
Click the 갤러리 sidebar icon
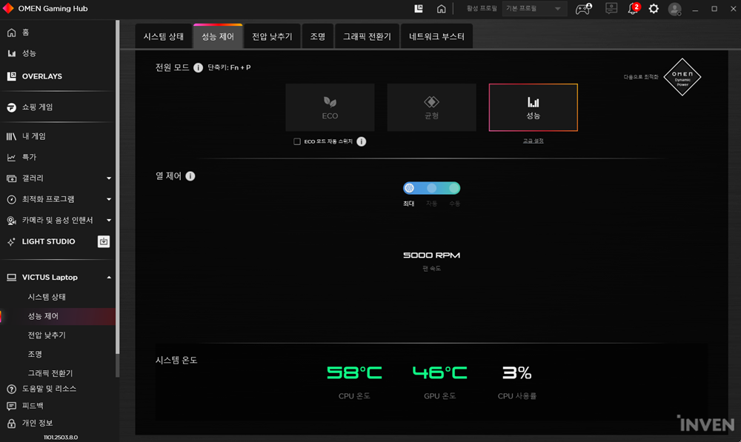point(11,178)
